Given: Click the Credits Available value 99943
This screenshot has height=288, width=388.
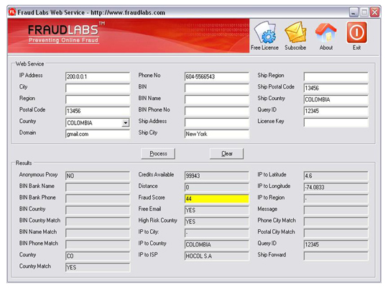Looking at the screenshot, I should (x=217, y=176).
